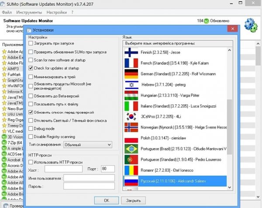The width and height of the screenshot is (262, 208).
Task: Click the Hungarian flag icon
Action: 131,95
